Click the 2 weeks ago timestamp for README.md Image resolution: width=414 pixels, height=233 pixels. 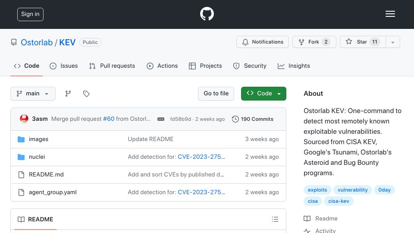tap(262, 175)
